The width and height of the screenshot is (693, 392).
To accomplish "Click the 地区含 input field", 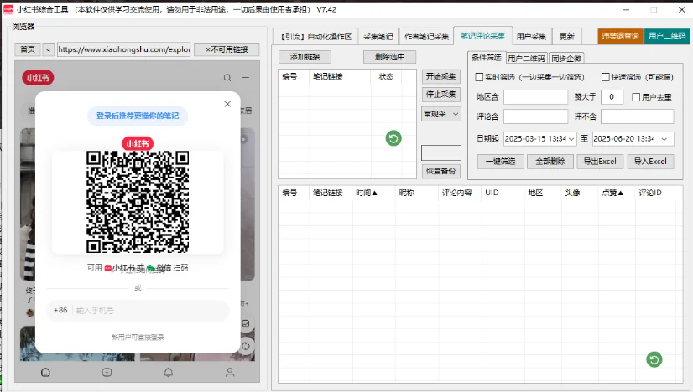I will coord(535,97).
